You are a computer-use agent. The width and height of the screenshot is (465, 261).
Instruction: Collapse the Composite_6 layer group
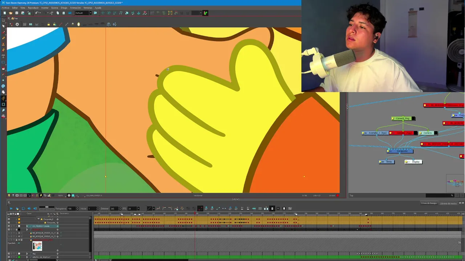39,219
